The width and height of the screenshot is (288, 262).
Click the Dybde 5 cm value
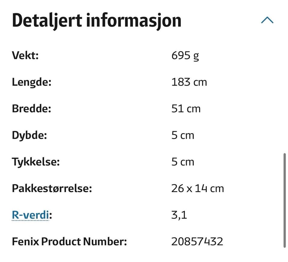[183, 135]
